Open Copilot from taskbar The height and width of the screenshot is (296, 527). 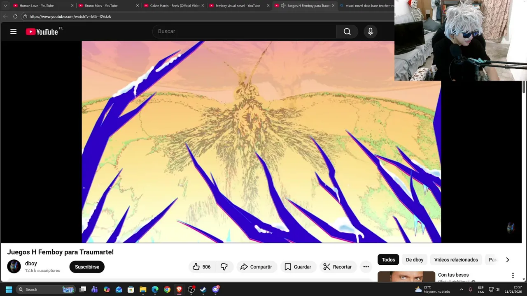tap(107, 289)
